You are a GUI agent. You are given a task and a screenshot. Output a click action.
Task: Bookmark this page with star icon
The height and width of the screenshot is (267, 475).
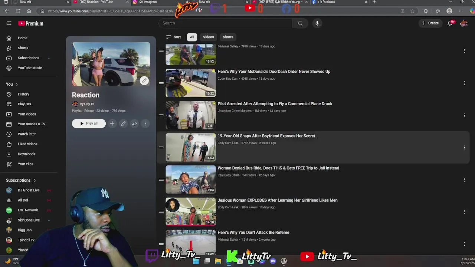pyautogui.click(x=412, y=11)
